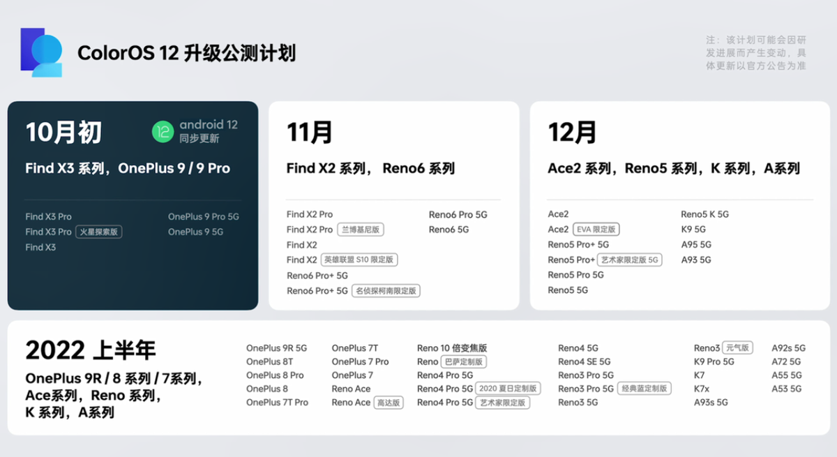The image size is (837, 457).
Task: Select the OnePlus 7T Pro entry
Action: [x=277, y=403]
